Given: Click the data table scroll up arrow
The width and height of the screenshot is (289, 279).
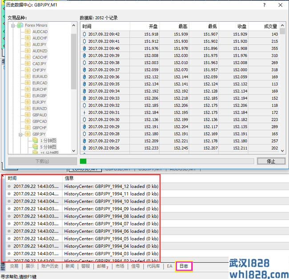Looking at the screenshot, I should (282, 25).
